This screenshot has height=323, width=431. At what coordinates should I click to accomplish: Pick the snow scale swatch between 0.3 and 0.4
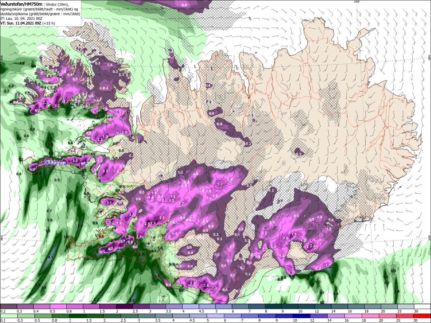[x=25, y=306]
